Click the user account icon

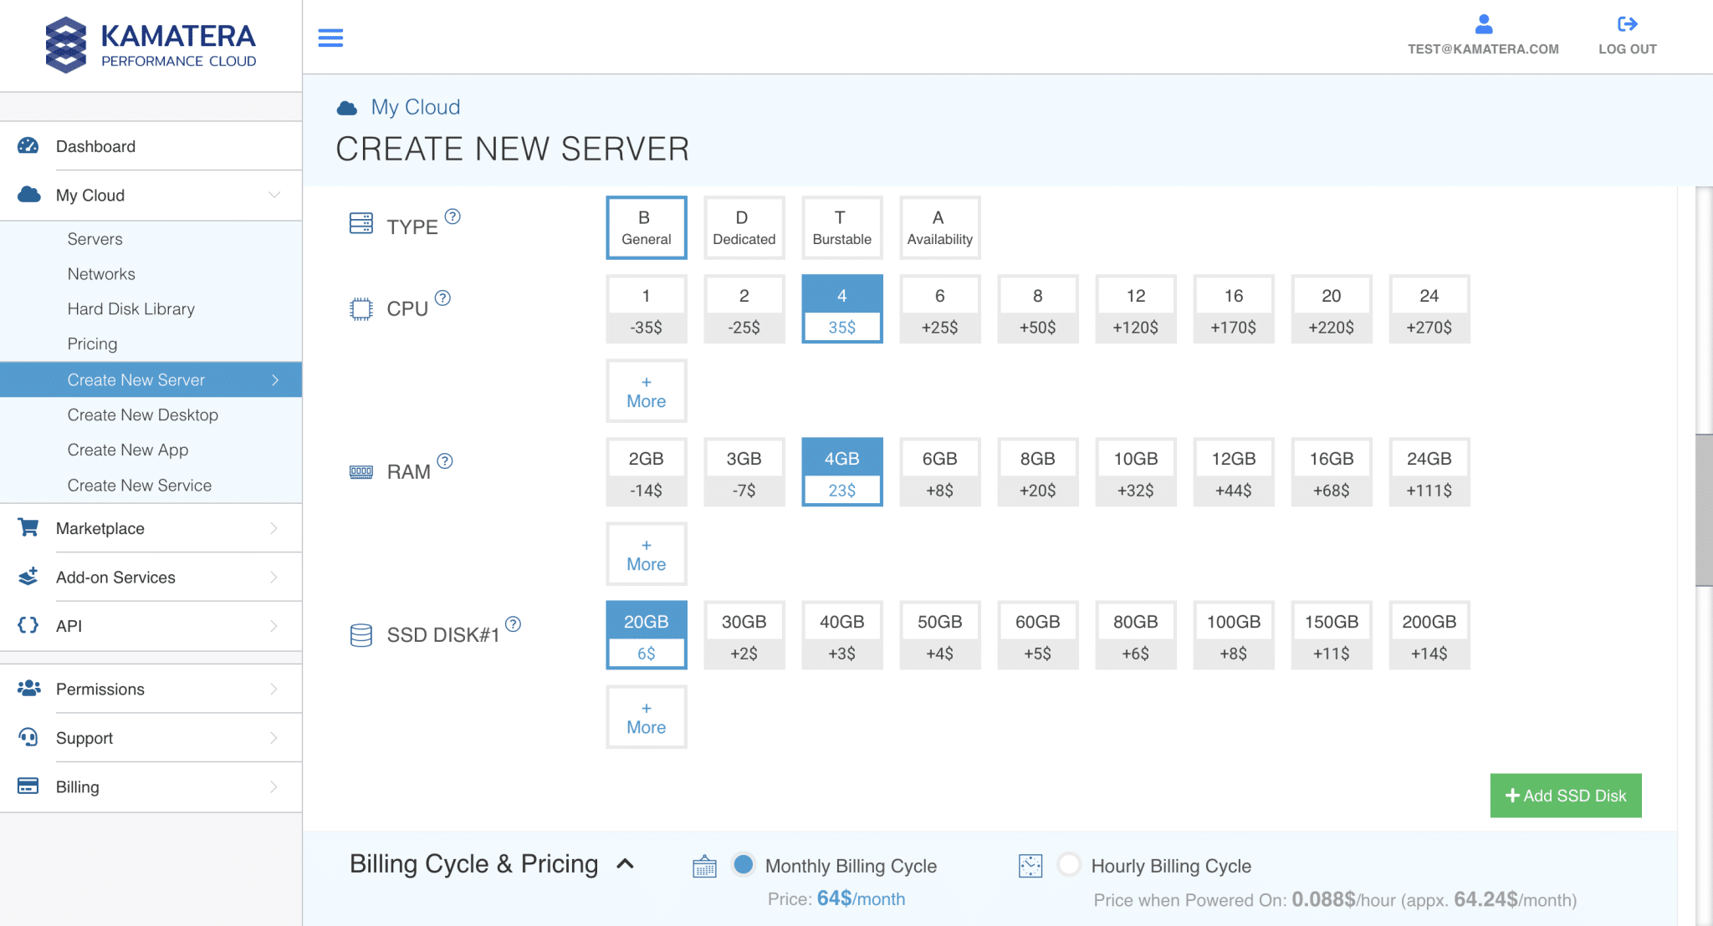[x=1483, y=23]
